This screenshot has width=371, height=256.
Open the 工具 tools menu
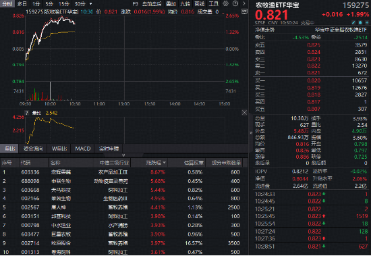click(x=213, y=4)
